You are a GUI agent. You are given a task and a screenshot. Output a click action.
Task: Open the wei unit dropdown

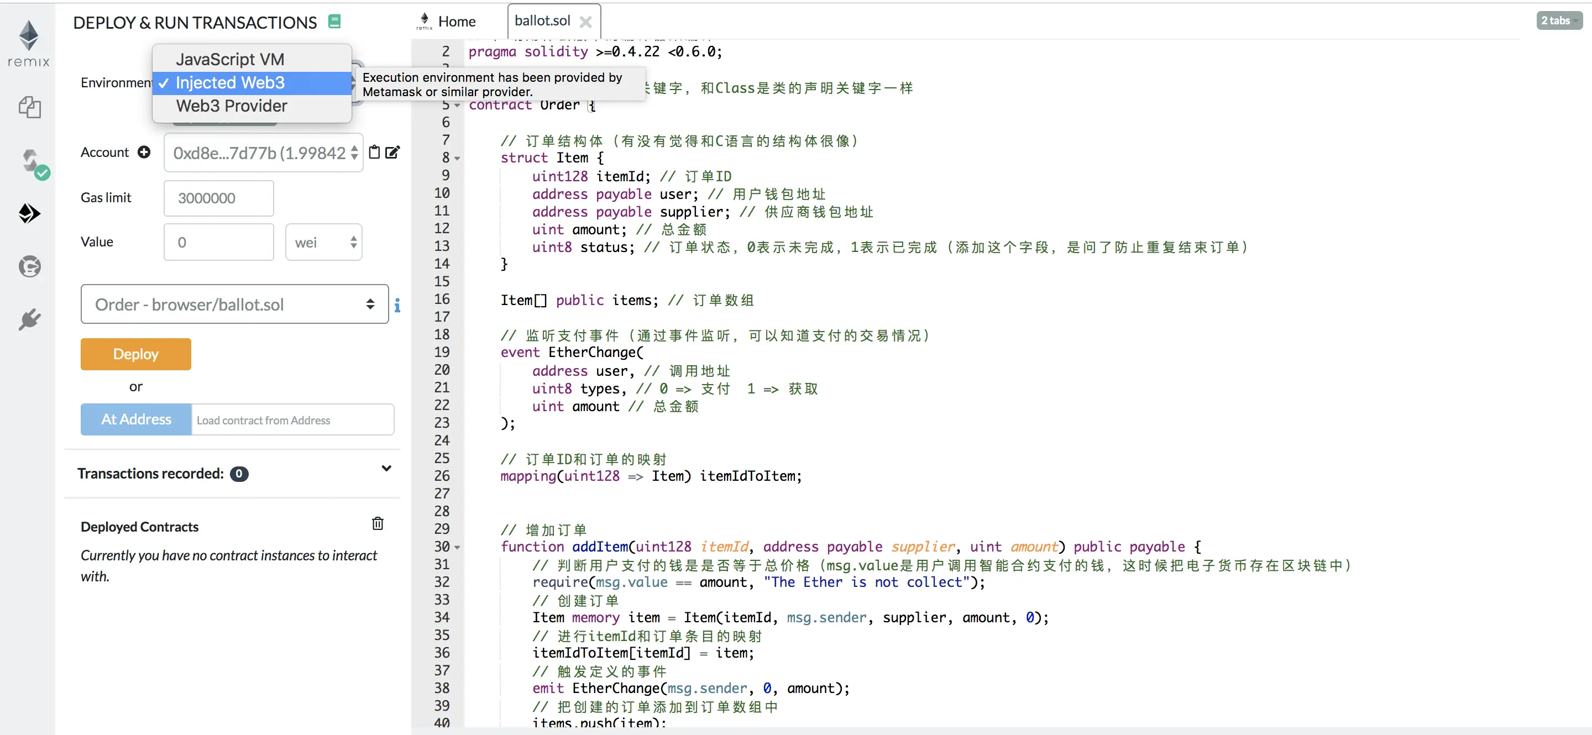click(x=323, y=242)
